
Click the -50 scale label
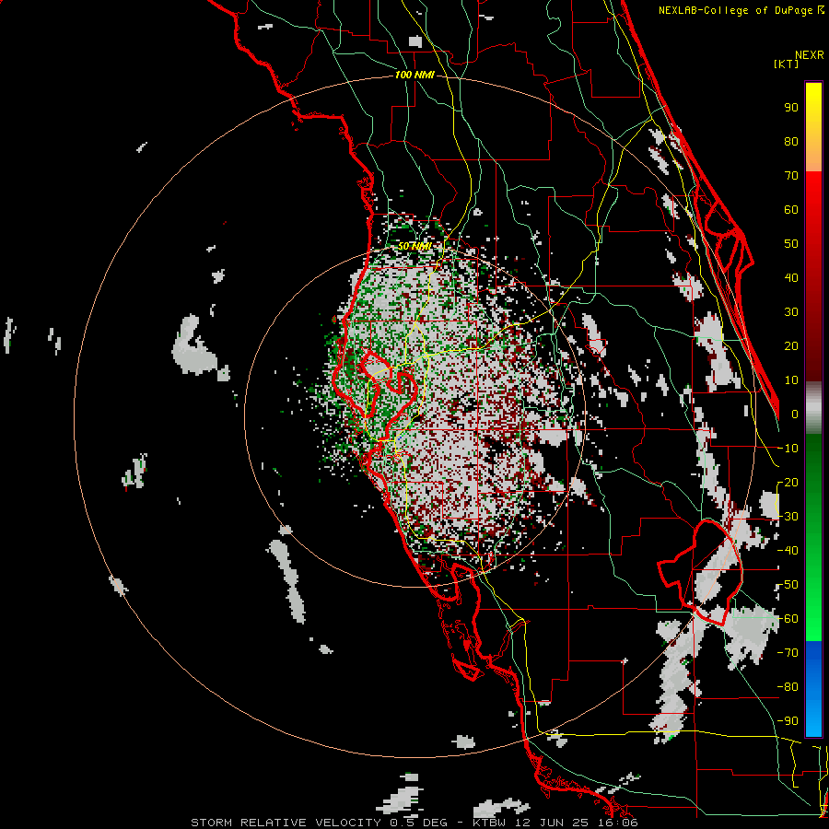[x=788, y=585]
